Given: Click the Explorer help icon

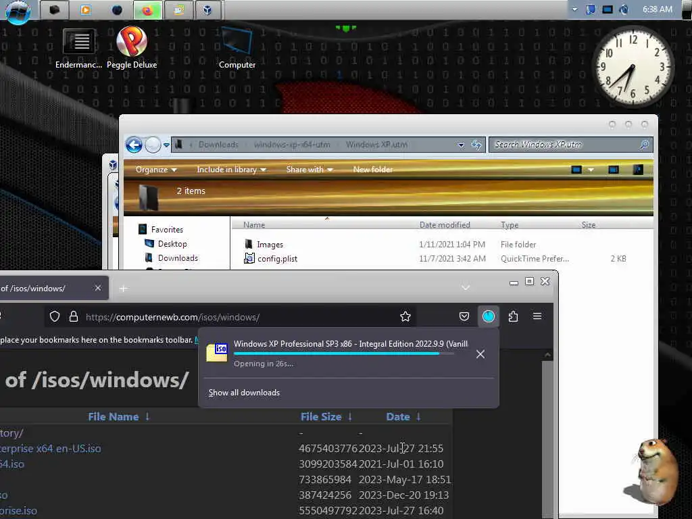Looking at the screenshot, I should (x=638, y=170).
